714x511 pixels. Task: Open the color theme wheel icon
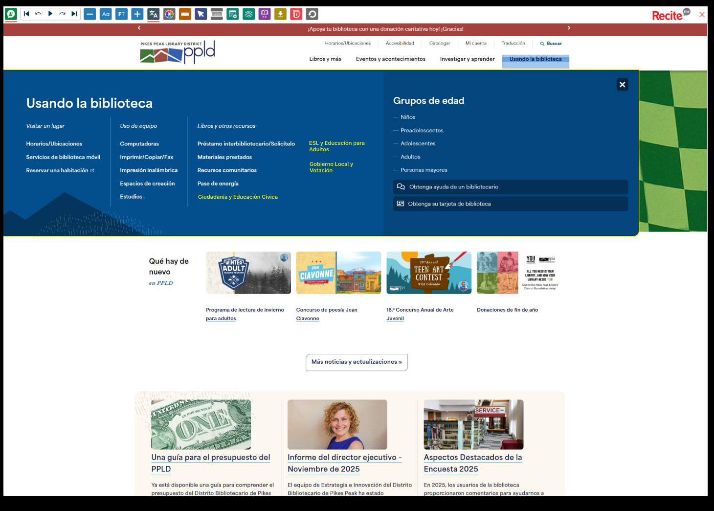click(x=169, y=14)
